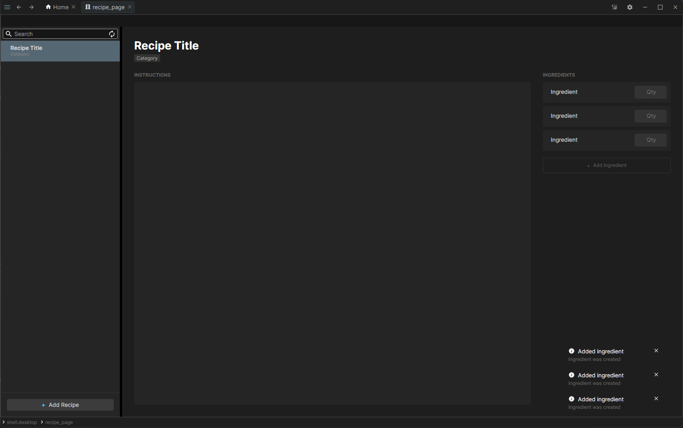Click the magic wand icon in title bar
Screen dimensions: 683x428
pyautogui.click(x=615, y=7)
